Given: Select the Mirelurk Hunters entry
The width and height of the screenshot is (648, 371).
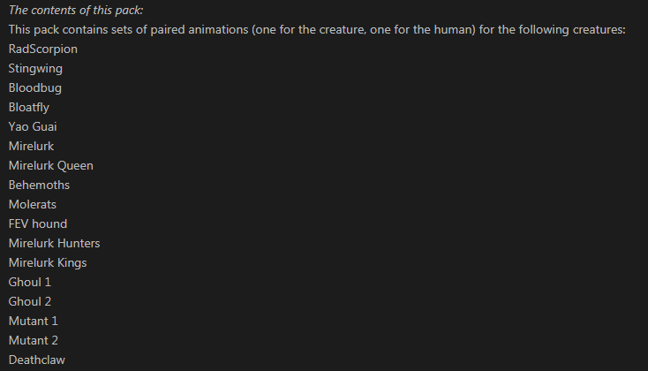Looking at the screenshot, I should [54, 244].
